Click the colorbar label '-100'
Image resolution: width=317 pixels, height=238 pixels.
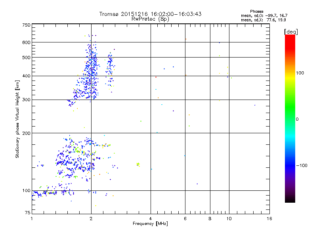(x=302, y=165)
